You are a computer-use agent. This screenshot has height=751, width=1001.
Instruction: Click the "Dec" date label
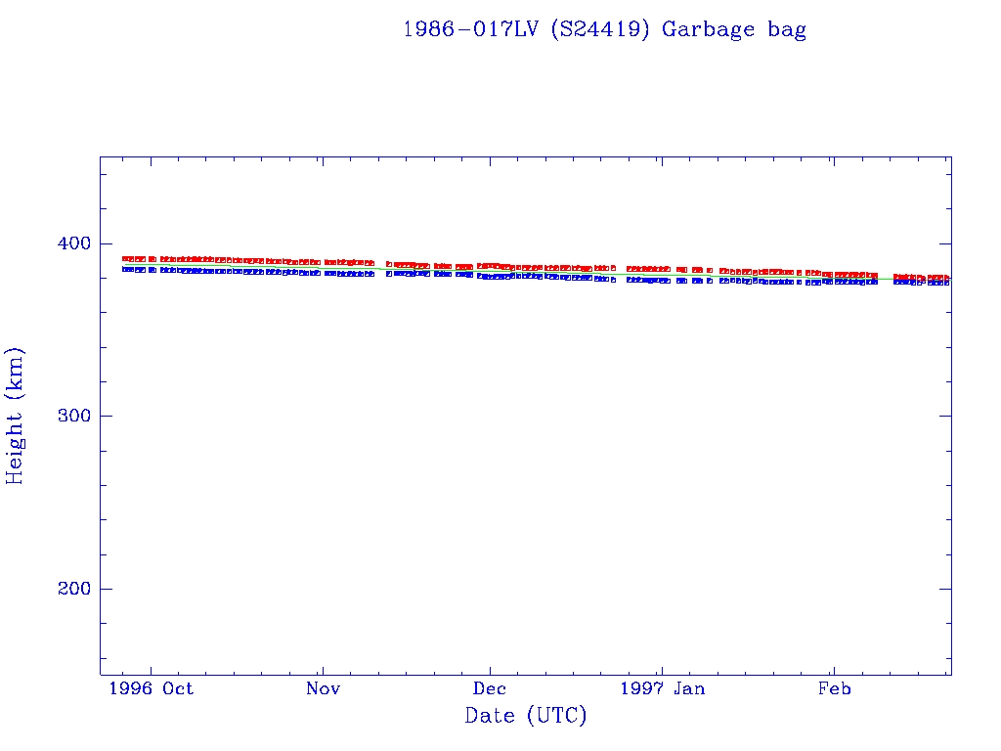[490, 688]
